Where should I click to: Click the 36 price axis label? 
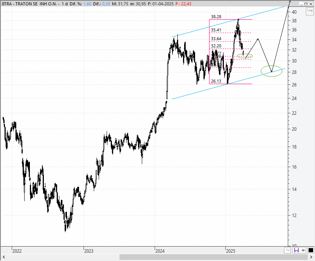tap(294, 30)
